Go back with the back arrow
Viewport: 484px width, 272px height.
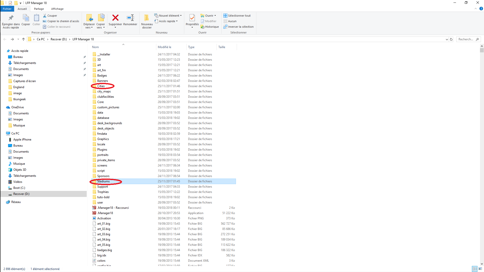tap(5, 39)
